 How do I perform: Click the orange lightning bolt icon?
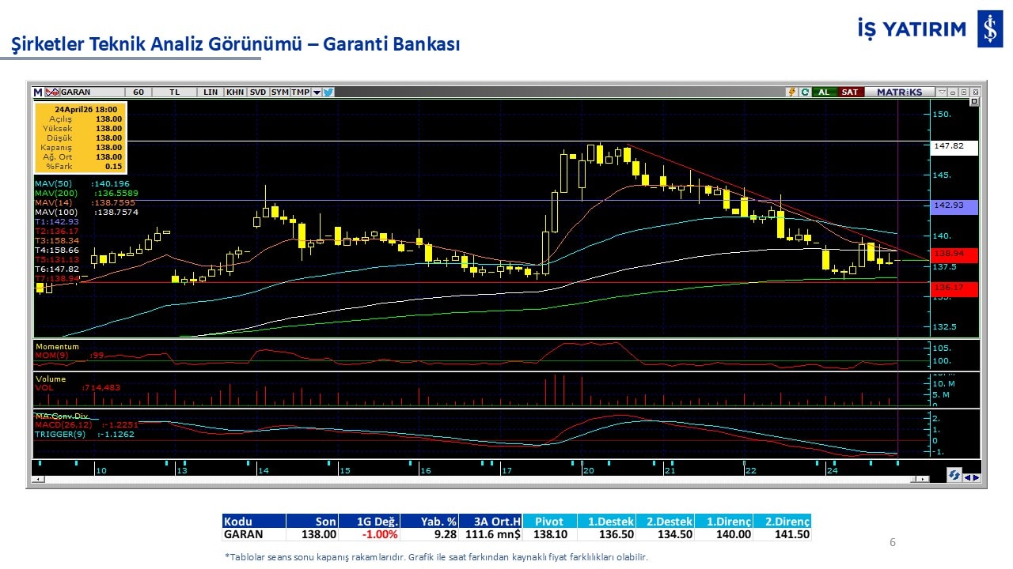(x=791, y=92)
